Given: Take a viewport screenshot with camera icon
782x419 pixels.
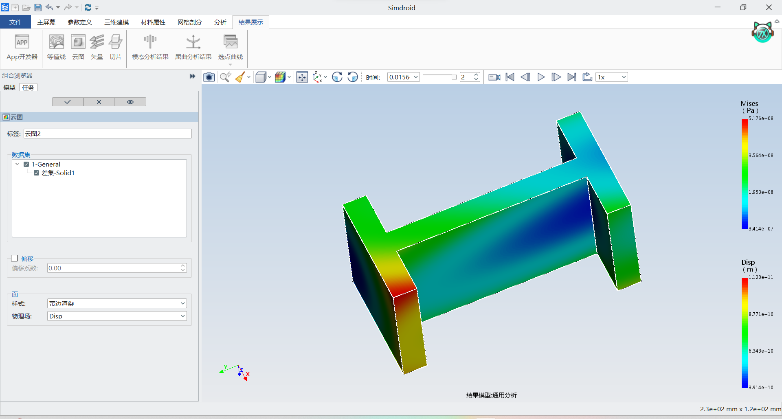Looking at the screenshot, I should point(209,77).
